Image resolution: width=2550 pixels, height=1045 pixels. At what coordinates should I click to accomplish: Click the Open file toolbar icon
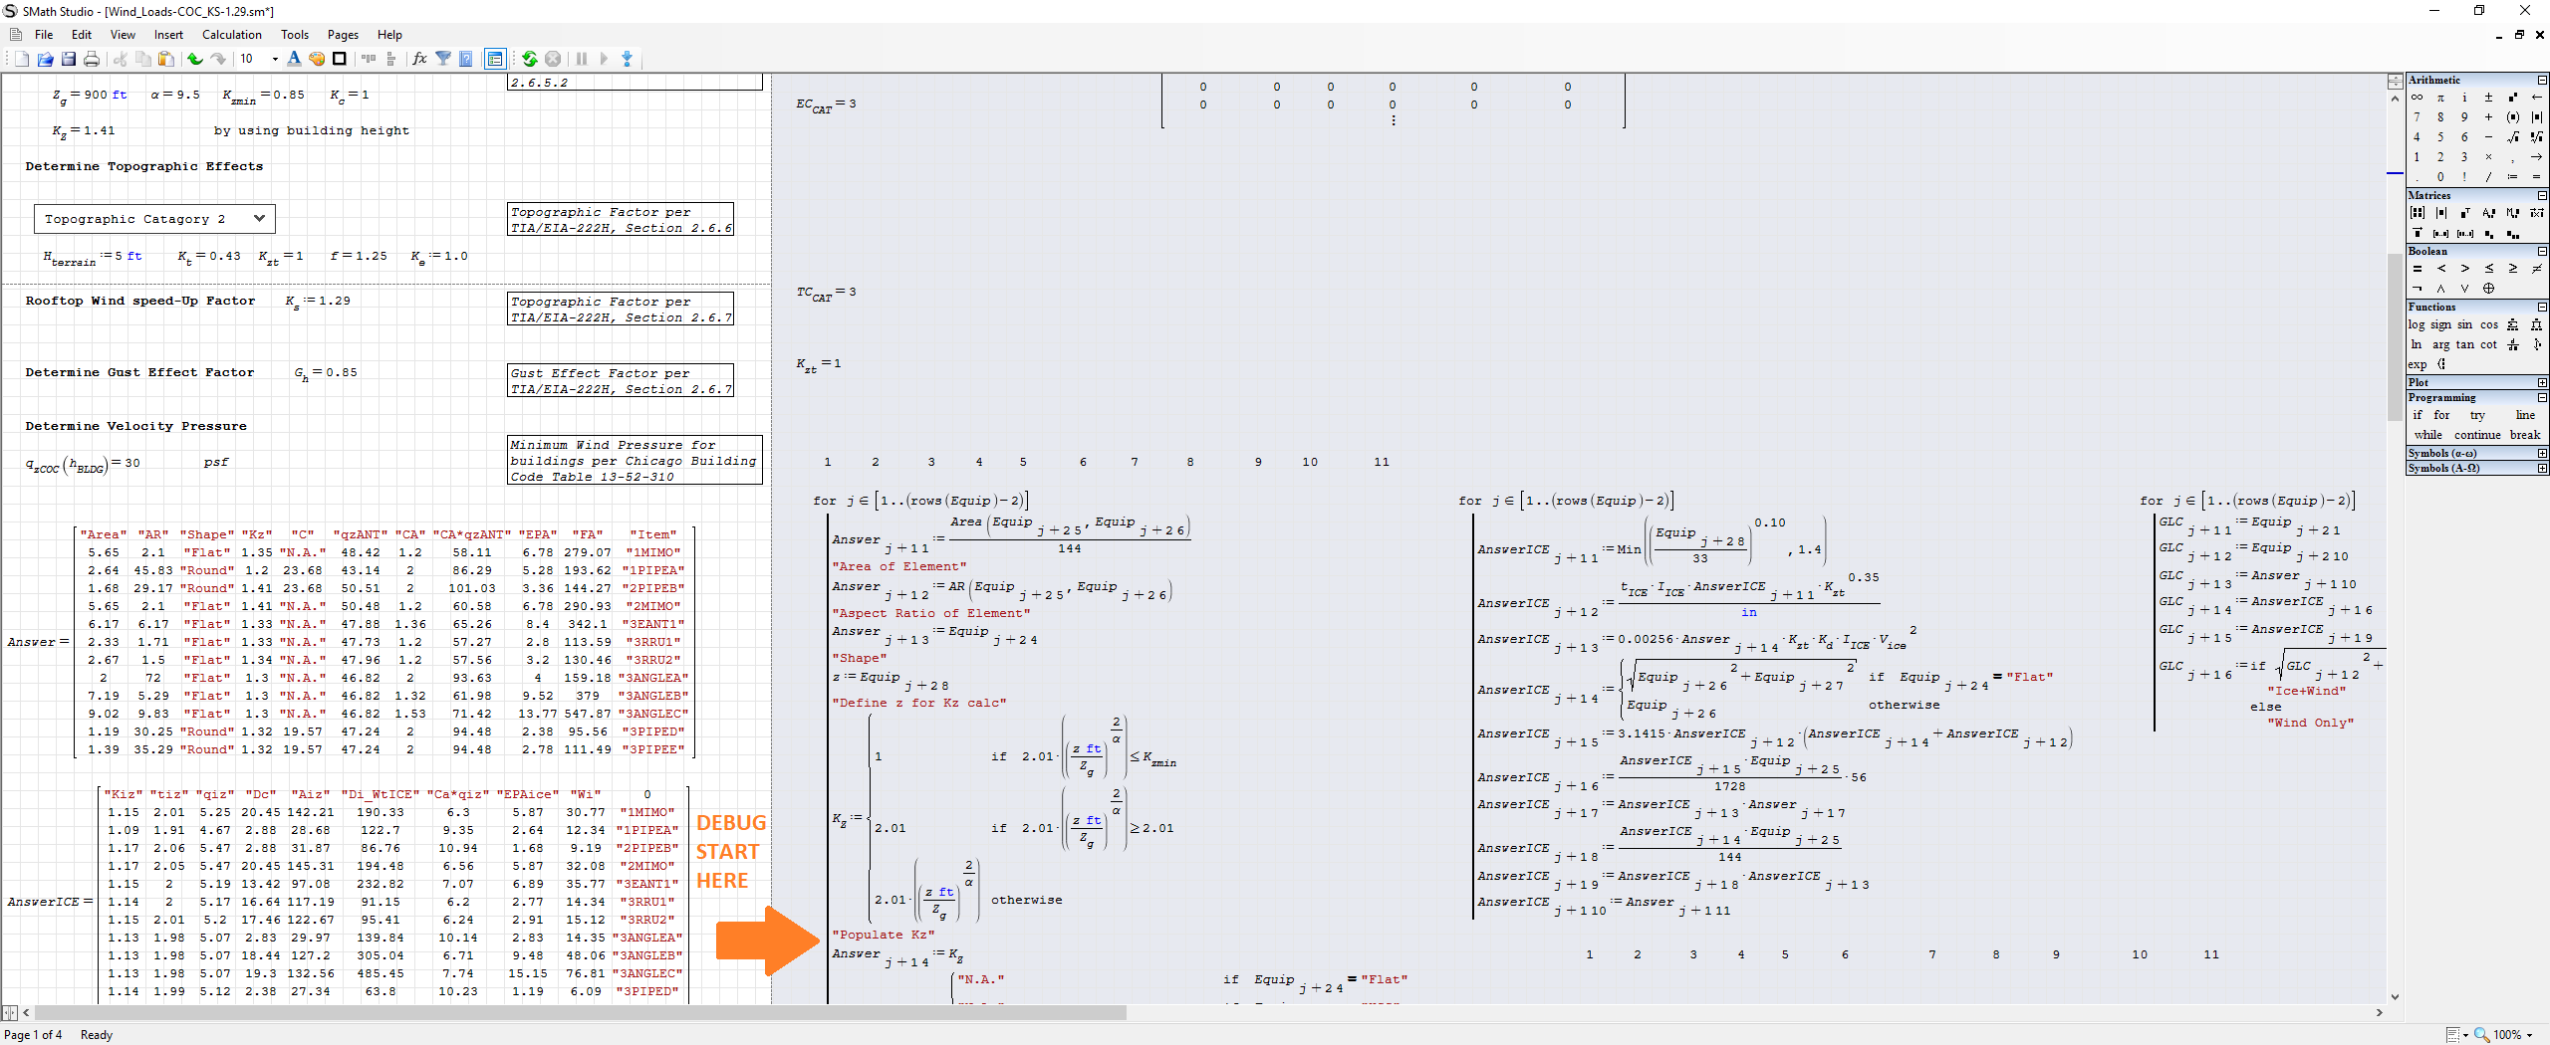point(45,60)
